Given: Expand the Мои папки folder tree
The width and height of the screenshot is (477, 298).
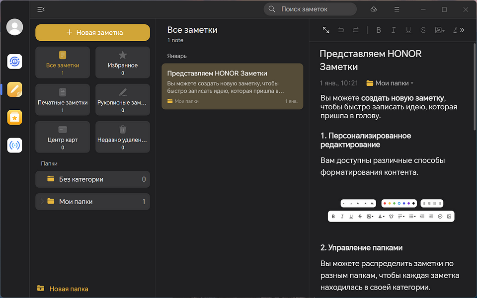Looking at the screenshot, I should [42, 202].
